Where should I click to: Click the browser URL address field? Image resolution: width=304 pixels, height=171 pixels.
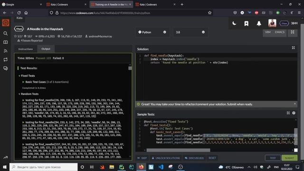pos(131,13)
